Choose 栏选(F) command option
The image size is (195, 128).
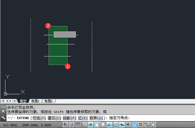[39, 118]
